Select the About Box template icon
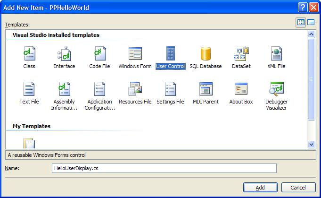 click(241, 89)
